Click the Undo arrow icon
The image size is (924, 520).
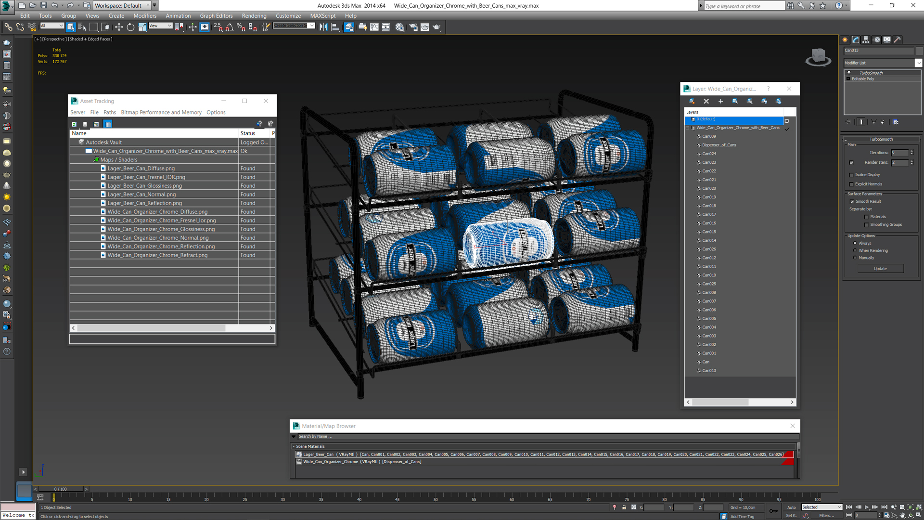(54, 5)
